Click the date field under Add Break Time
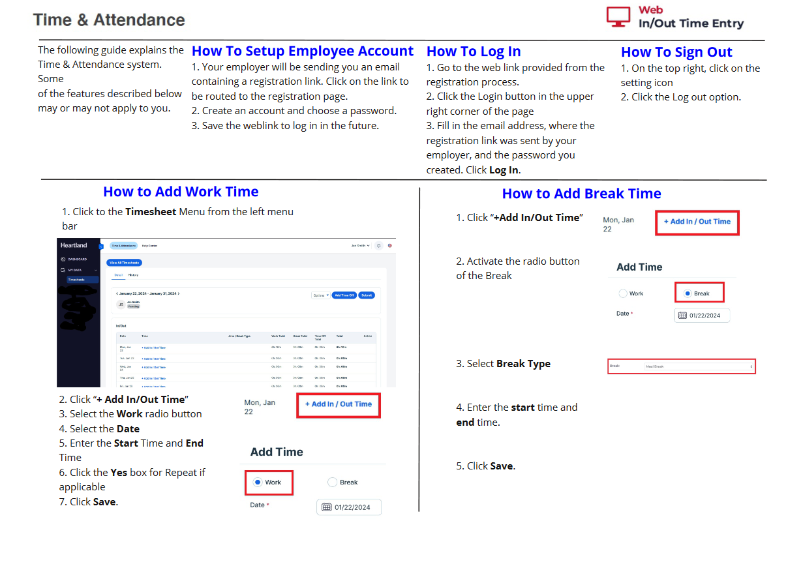Image resolution: width=803 pixels, height=564 pixels. coord(702,315)
